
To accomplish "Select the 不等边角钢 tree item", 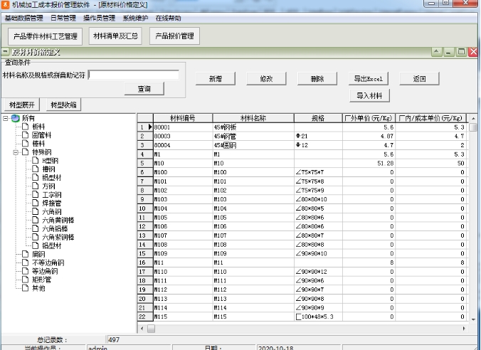I will pos(48,263).
